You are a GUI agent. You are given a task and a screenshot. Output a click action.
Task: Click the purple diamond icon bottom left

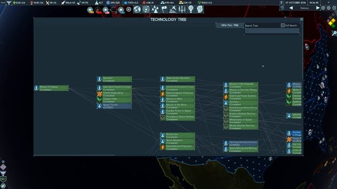click(x=3, y=167)
